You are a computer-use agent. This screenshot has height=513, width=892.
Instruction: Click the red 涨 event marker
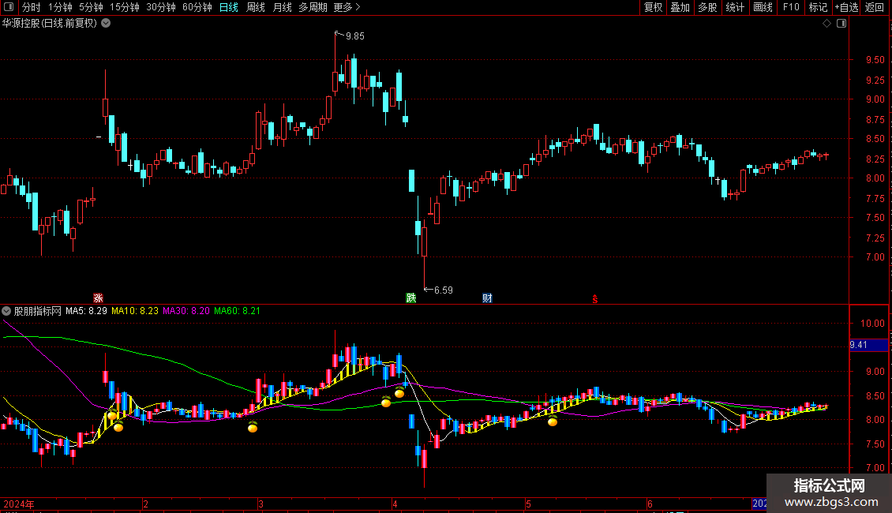(98, 298)
